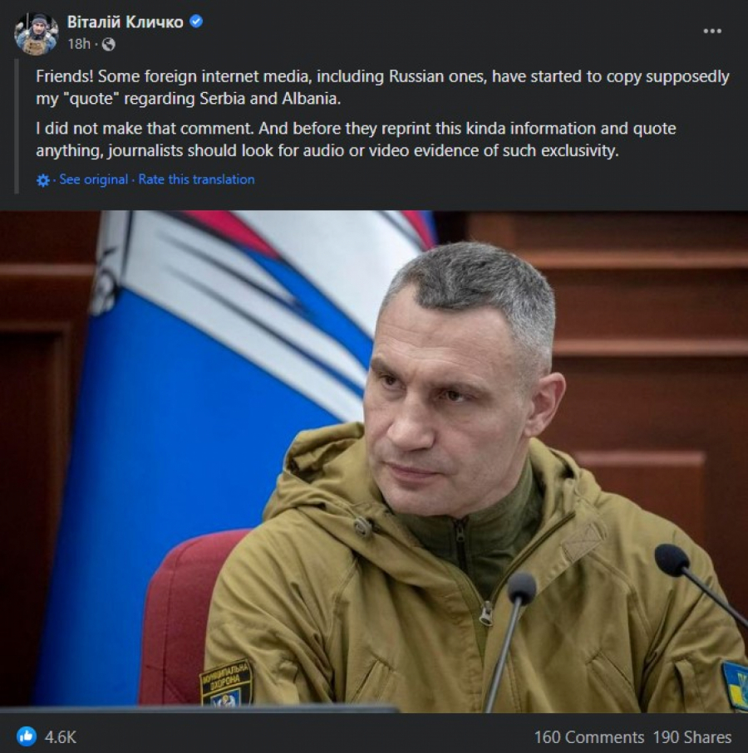This screenshot has width=748, height=753.
Task: Click the globe public privacy icon
Action: click(x=109, y=44)
